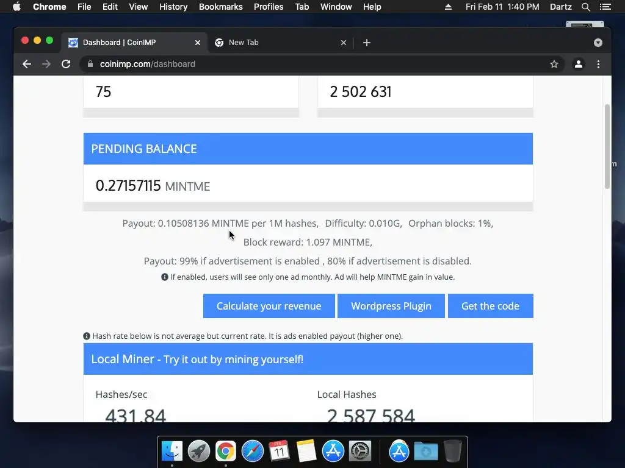Open the Chrome profile avatar
This screenshot has height=468, width=625.
tap(579, 64)
